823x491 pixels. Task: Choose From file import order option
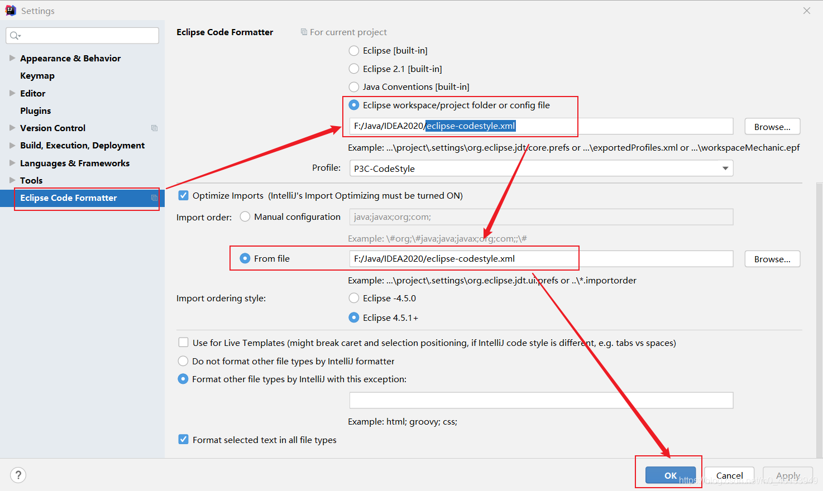pyautogui.click(x=245, y=258)
